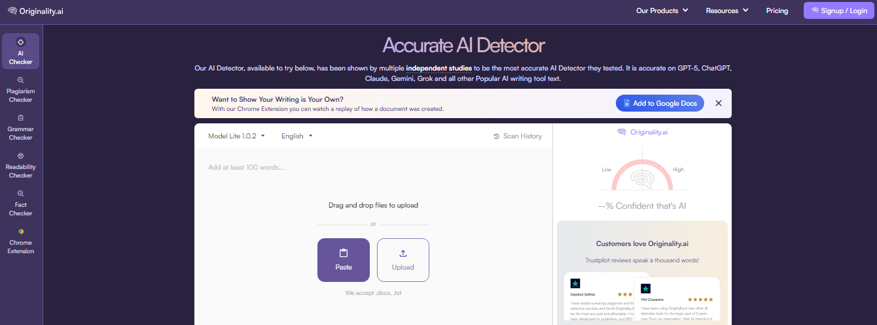
Task: Click the 'Drag and drop files to upload' text
Action: click(373, 205)
